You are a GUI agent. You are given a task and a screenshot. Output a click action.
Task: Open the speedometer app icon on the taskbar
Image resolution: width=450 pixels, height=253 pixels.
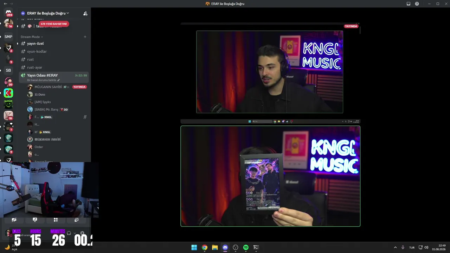[x=236, y=247]
